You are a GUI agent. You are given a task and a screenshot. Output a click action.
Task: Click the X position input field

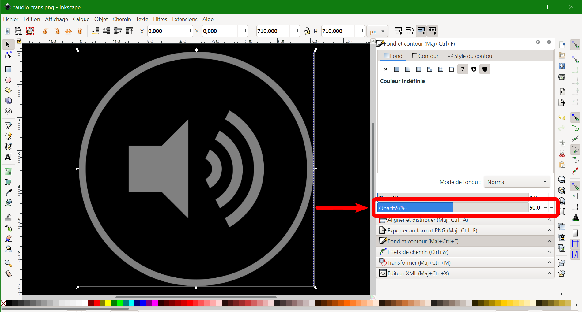pyautogui.click(x=164, y=31)
